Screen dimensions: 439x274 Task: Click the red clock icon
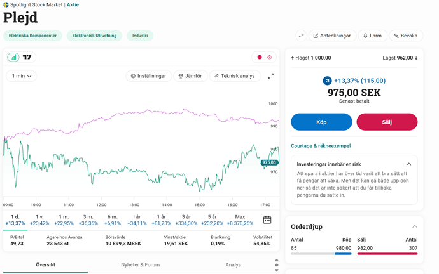coord(269,57)
